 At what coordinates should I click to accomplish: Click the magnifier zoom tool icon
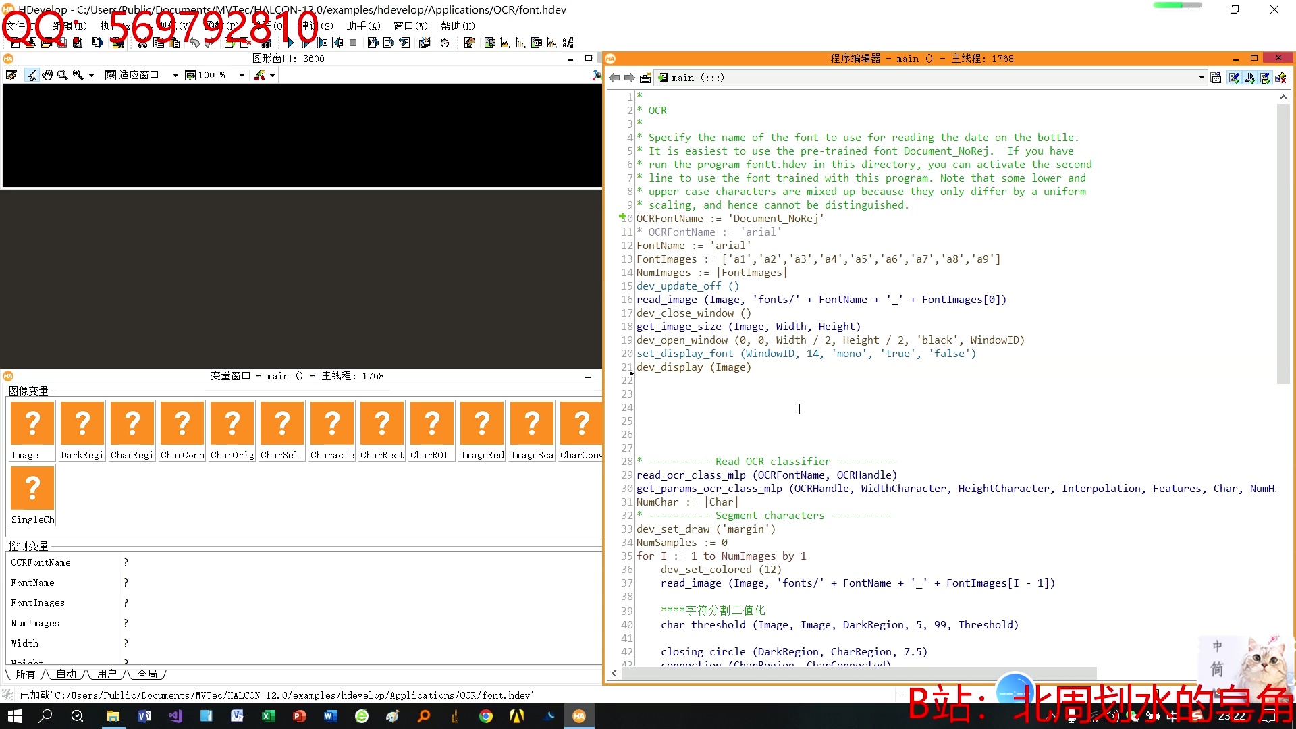coord(63,75)
